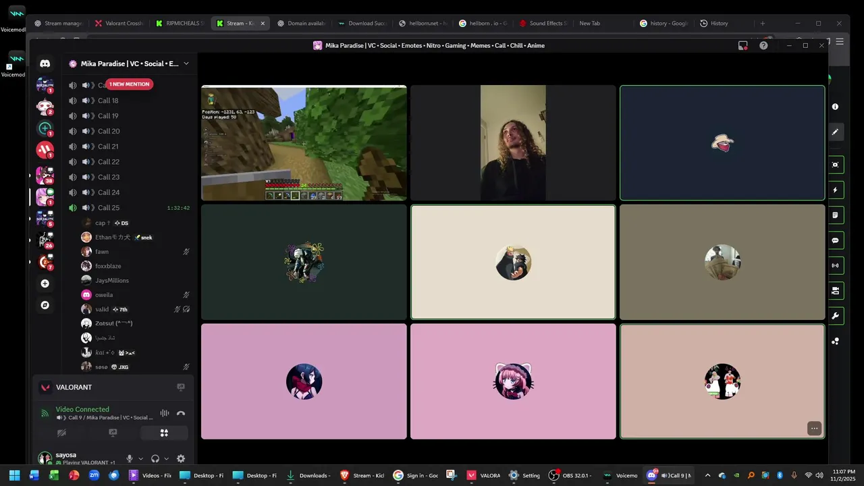
Task: Open the server icon with badge 38
Action: point(45,174)
